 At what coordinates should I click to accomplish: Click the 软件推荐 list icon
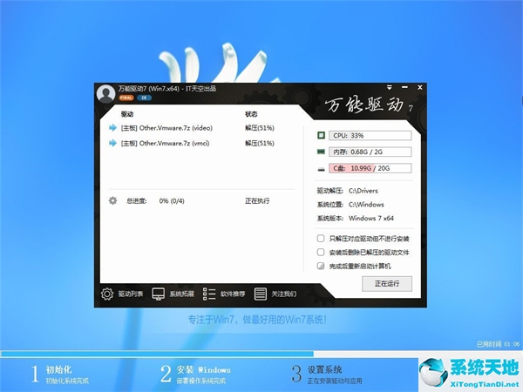pos(209,294)
